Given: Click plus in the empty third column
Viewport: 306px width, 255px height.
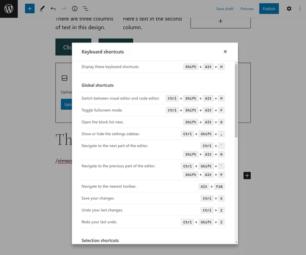Looking at the screenshot, I should point(220,22).
